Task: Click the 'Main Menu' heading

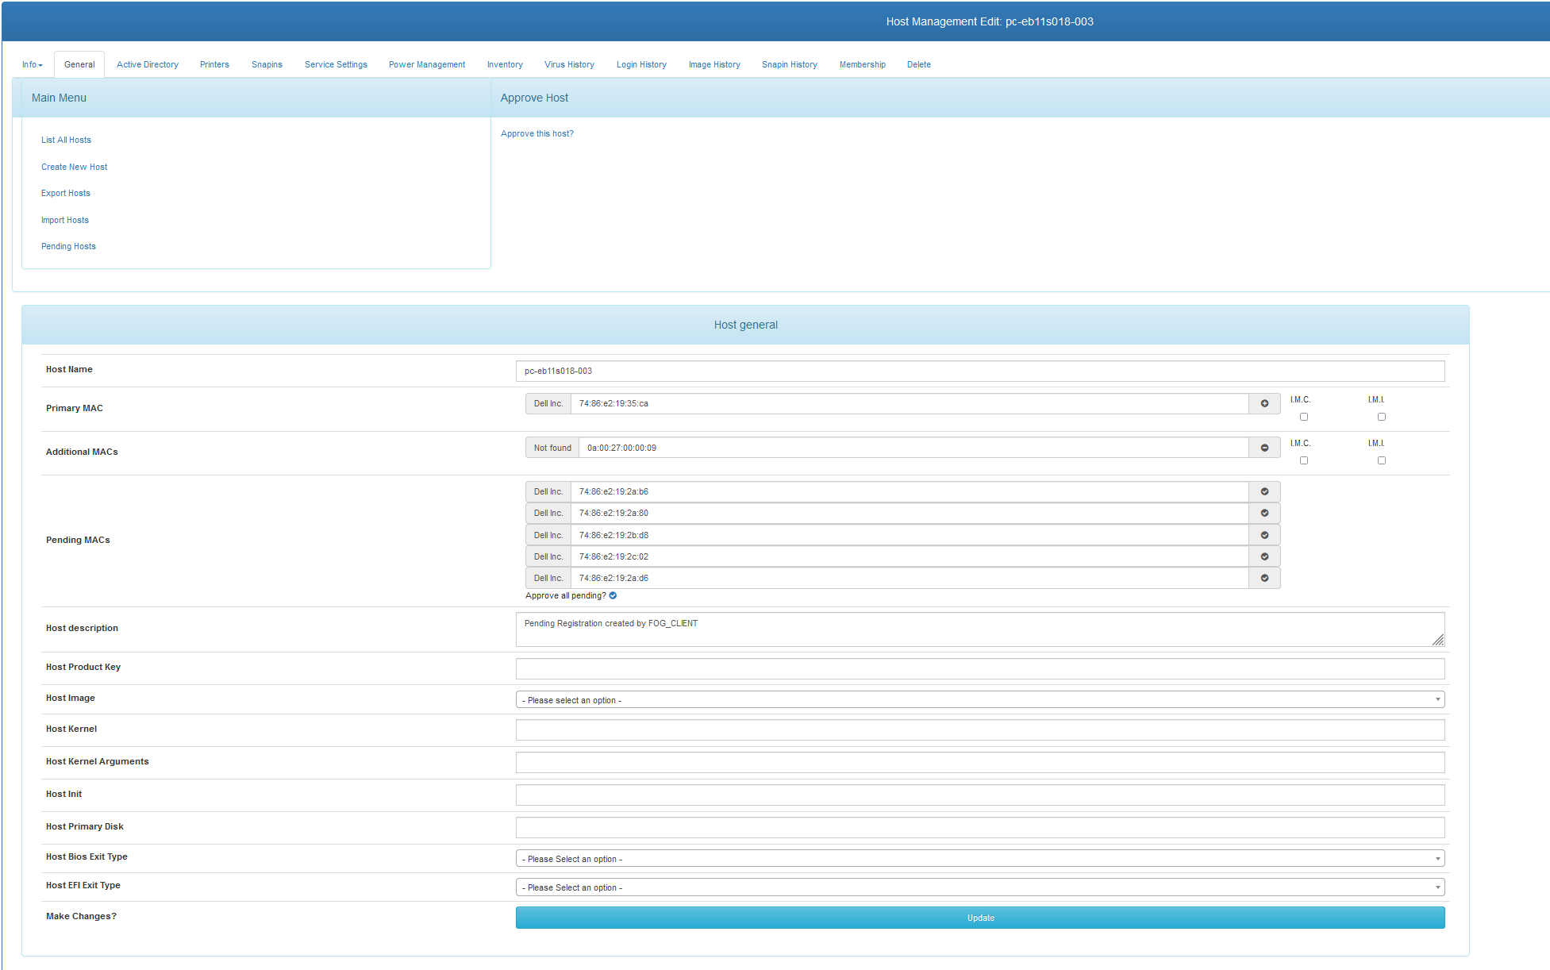Action: pos(59,98)
